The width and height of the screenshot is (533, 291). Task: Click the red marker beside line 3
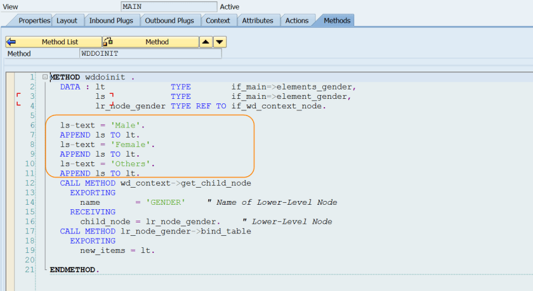point(18,96)
